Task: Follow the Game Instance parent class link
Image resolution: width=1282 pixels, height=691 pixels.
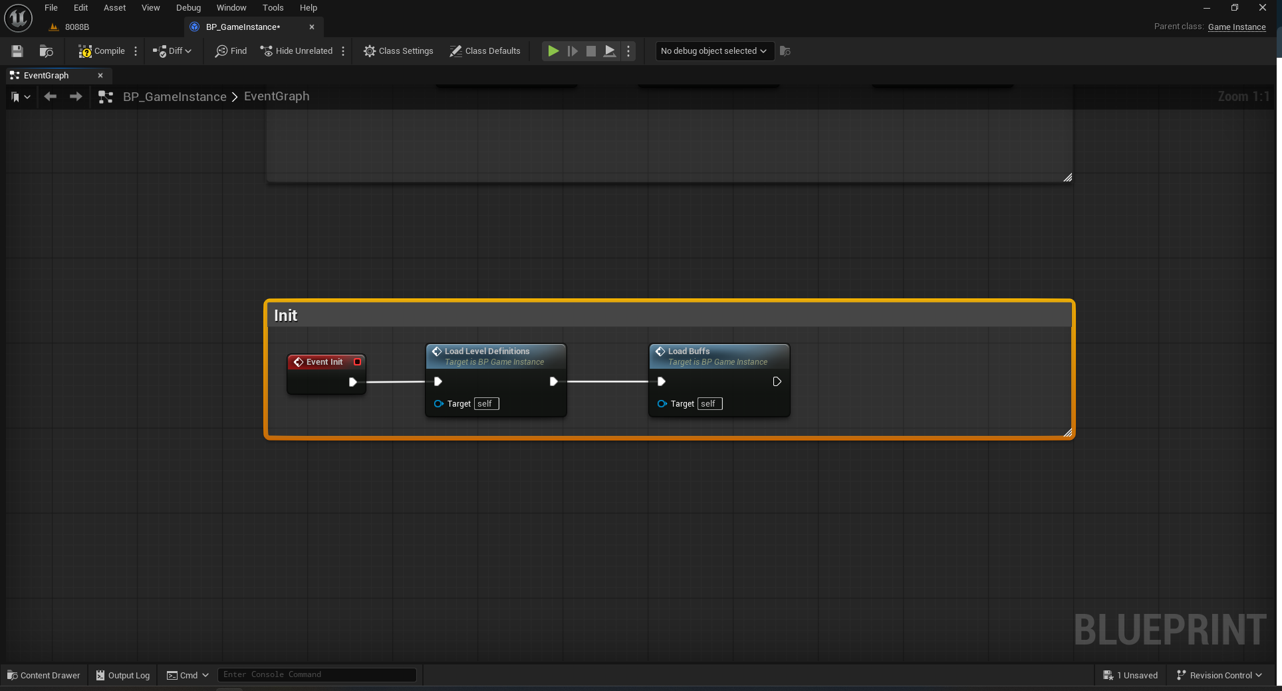Action: (1236, 27)
